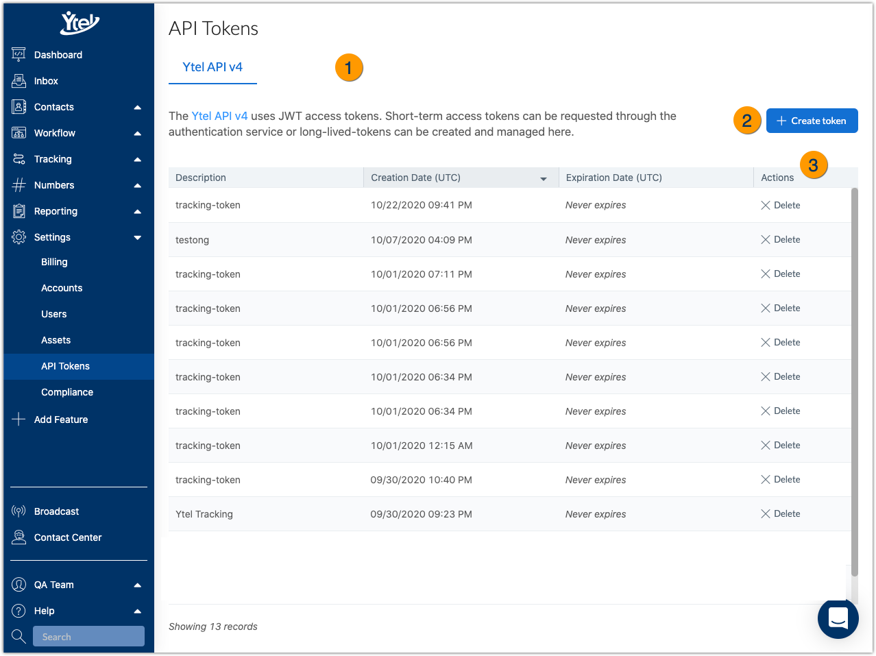Expand the Help menu arrow
Screen dimensions: 876x656
137,611
